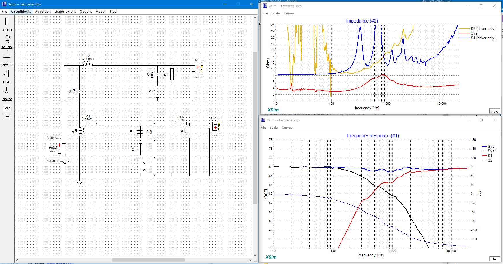Click Impedance (#2) graph title

coord(362,21)
